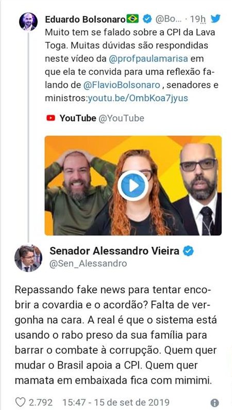This screenshot has width=232, height=410.
Task: Open the 15:47 - 15 de set de 2019 timestamp
Action: [116, 402]
